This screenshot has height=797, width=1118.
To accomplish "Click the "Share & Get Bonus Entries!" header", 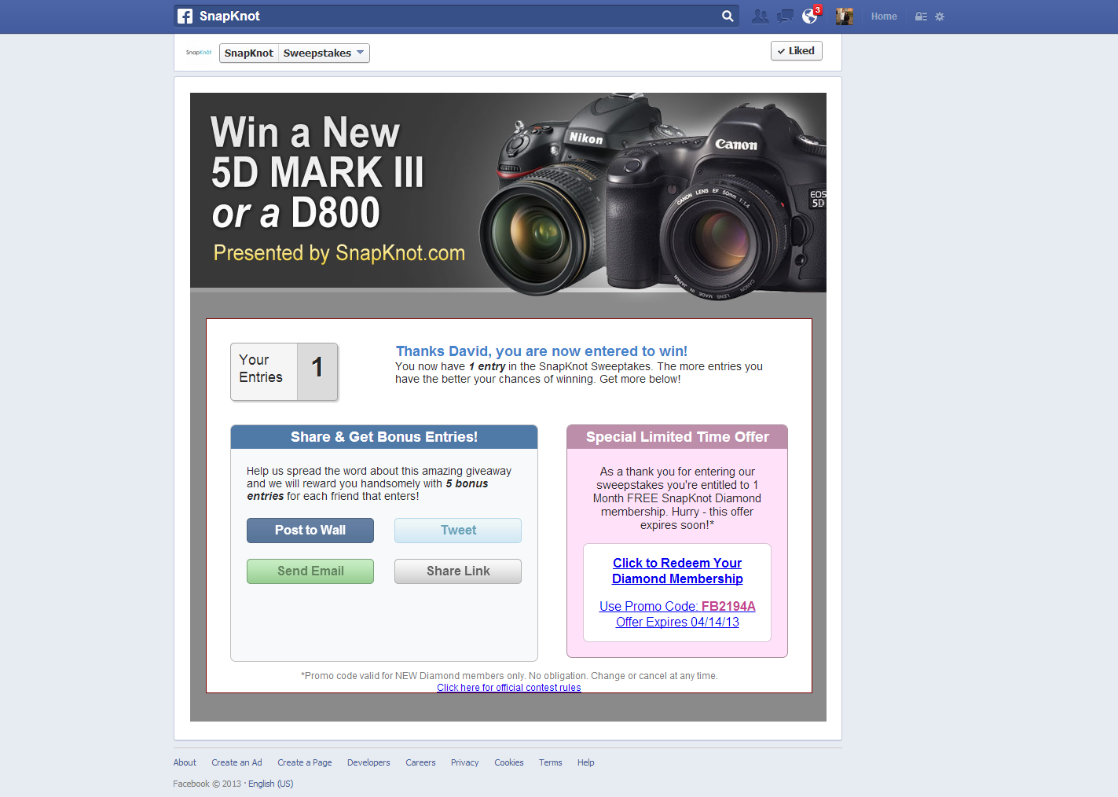I will [384, 437].
